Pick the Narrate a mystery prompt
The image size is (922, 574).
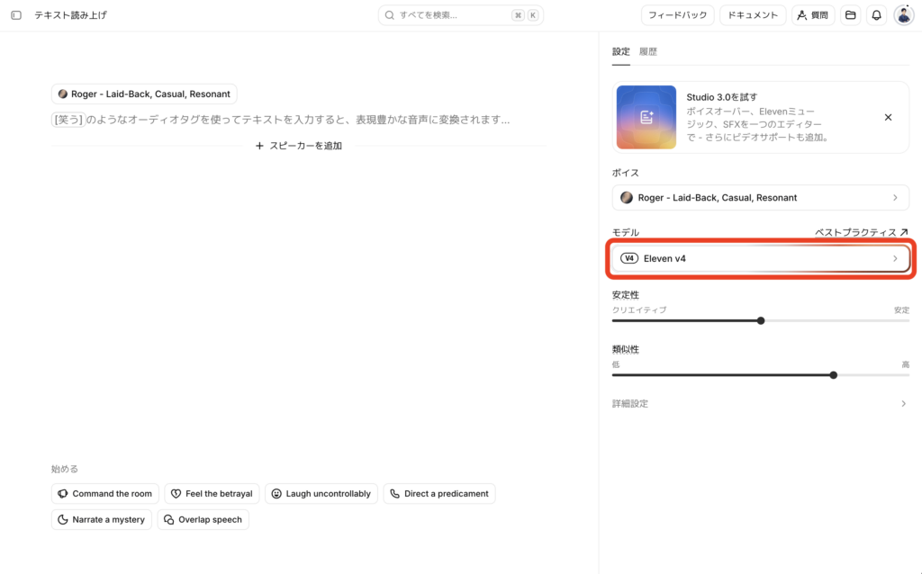[x=101, y=519]
